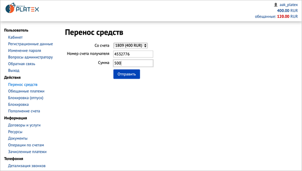302x171 pixels.
Task: Go to Пополнение счета
Action: coord(24,111)
